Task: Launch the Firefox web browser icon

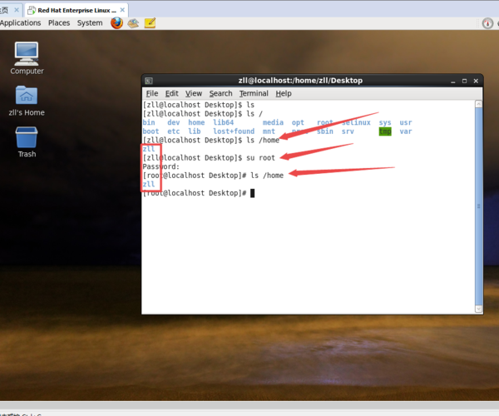Action: (116, 22)
